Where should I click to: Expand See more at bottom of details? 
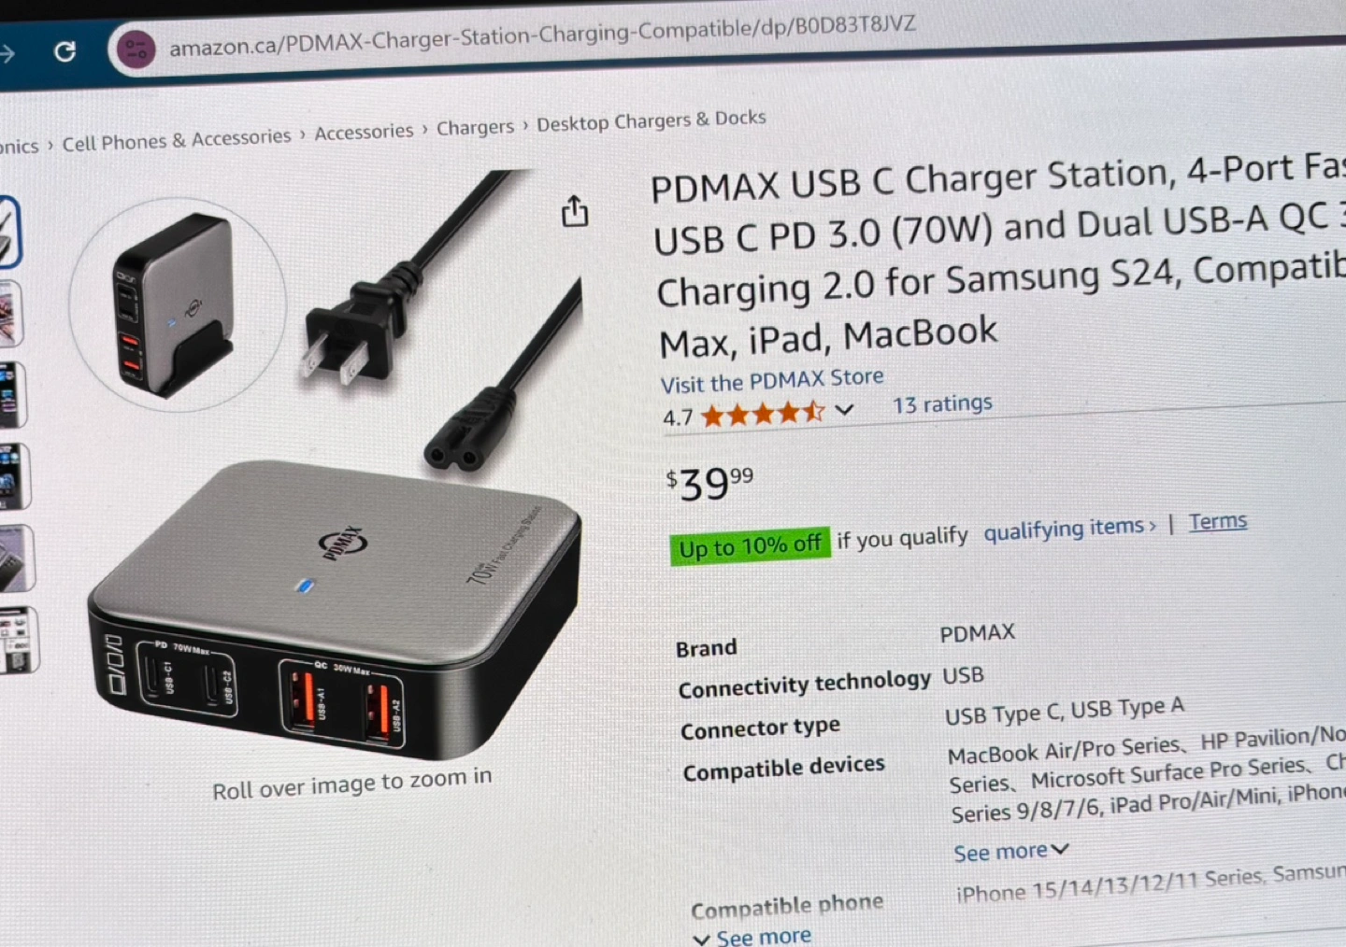click(752, 936)
